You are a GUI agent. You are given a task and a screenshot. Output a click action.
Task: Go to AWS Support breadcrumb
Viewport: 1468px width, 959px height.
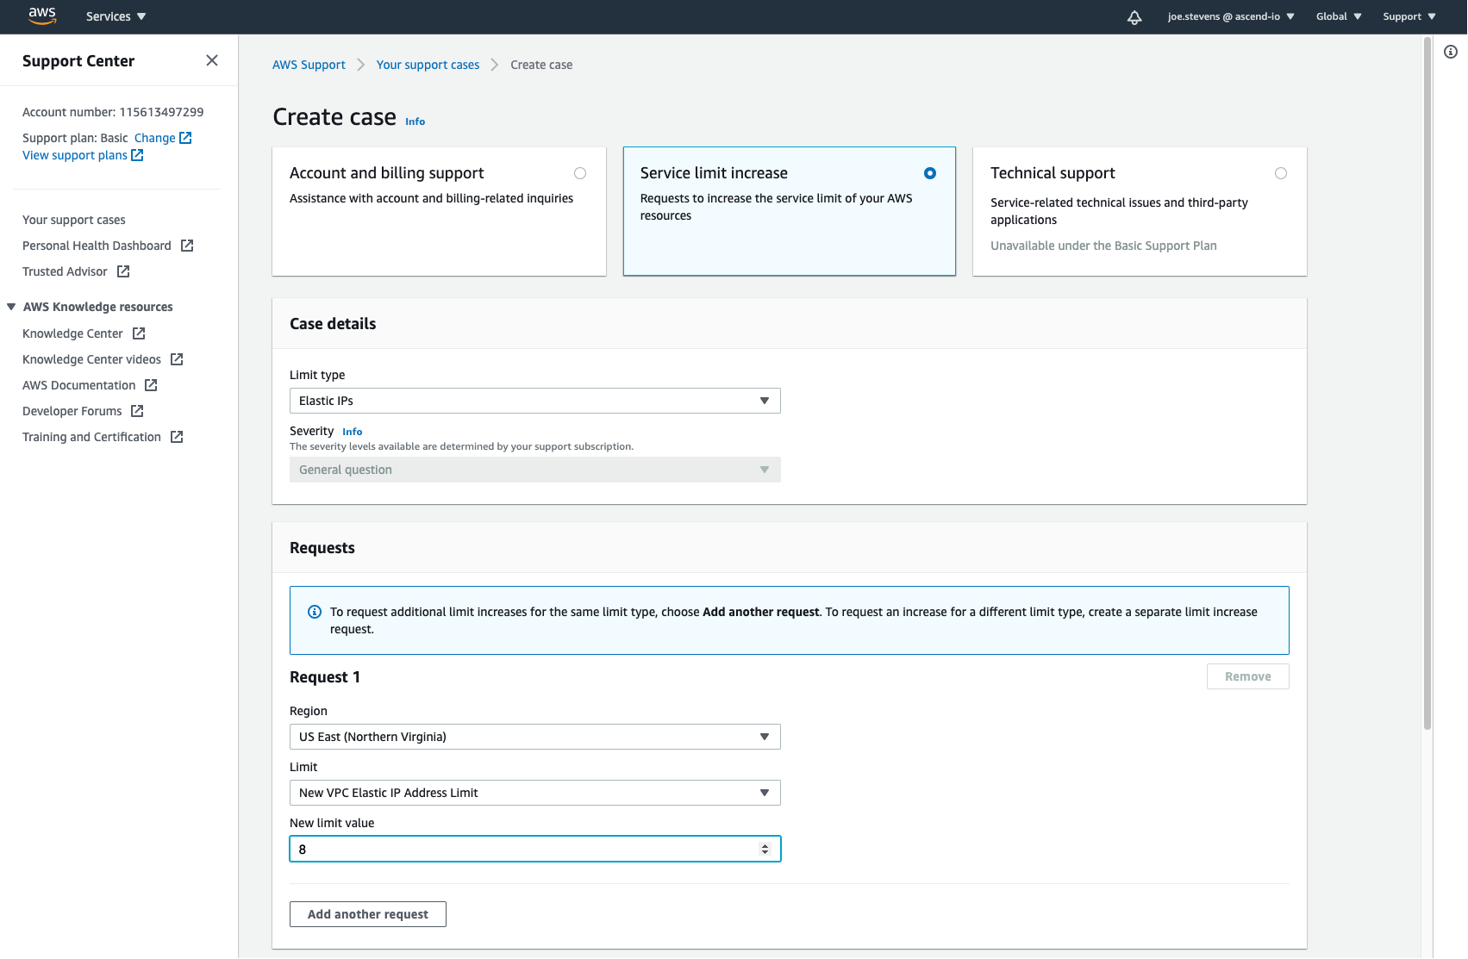309,65
